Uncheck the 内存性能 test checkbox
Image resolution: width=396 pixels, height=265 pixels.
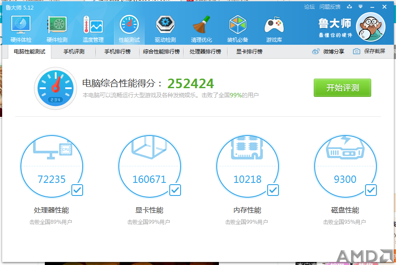point(273,190)
